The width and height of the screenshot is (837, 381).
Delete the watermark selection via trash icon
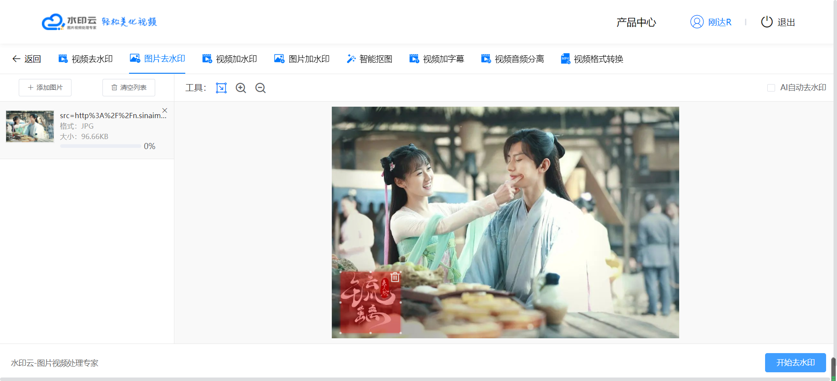[x=395, y=277]
